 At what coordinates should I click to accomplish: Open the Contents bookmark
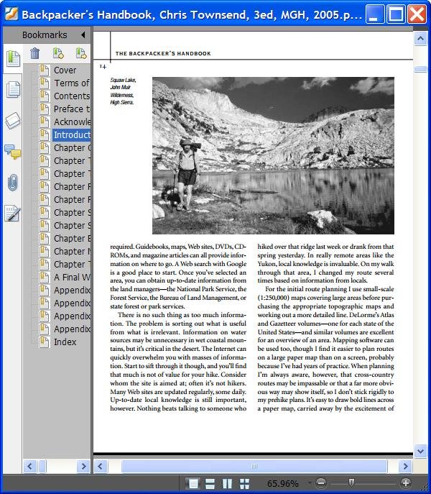coord(72,96)
